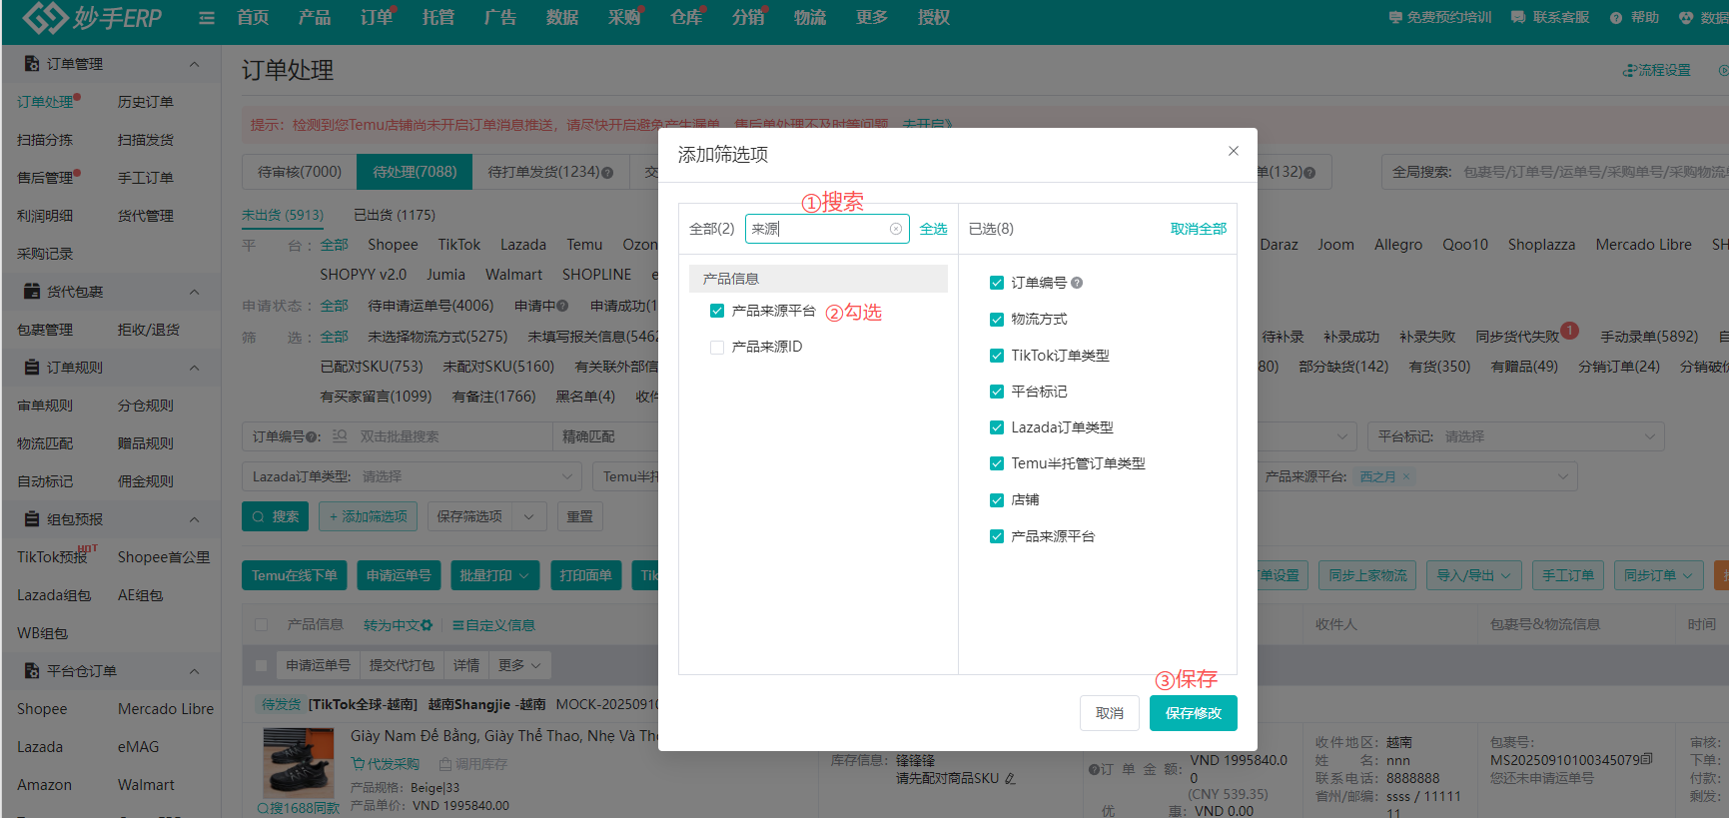Screen dimensions: 1729x818
Task: Open the 保存筛选项 dropdown arrow
Action: (529, 516)
